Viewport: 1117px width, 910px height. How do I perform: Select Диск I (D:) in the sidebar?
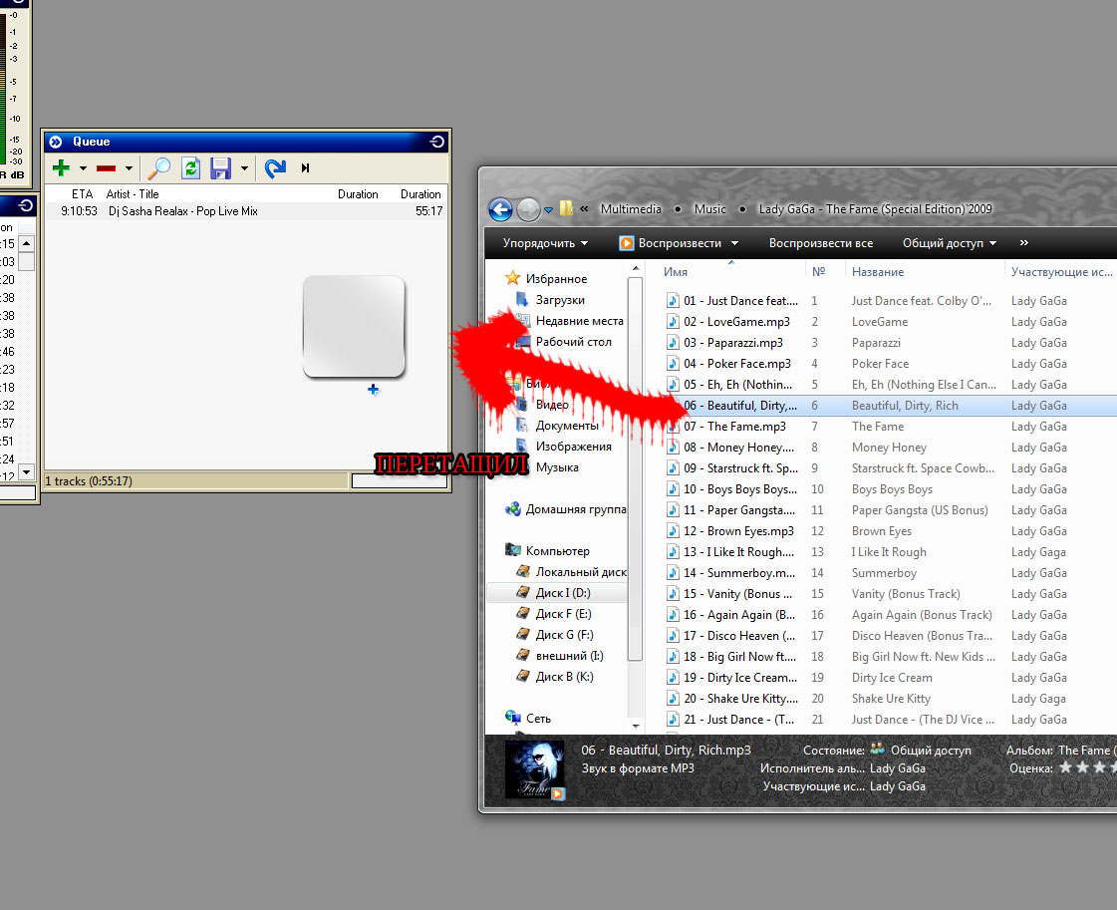563,593
